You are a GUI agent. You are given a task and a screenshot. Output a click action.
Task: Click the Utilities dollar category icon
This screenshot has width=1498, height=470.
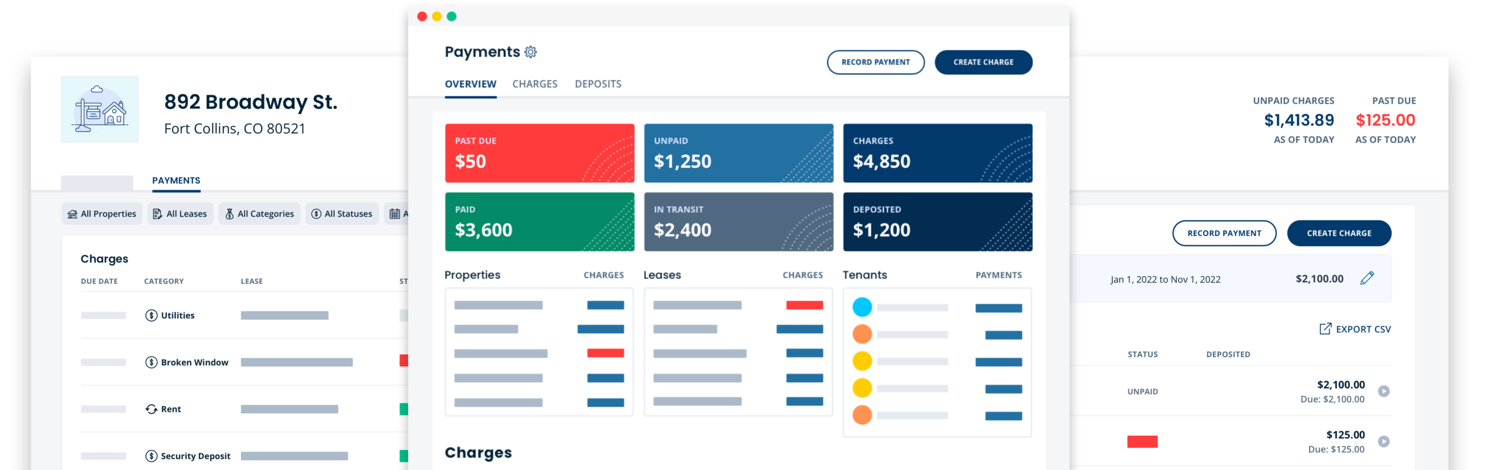(152, 315)
